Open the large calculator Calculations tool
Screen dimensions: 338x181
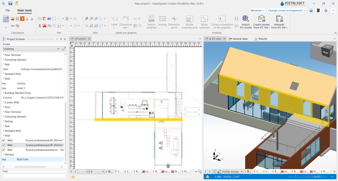point(6,19)
